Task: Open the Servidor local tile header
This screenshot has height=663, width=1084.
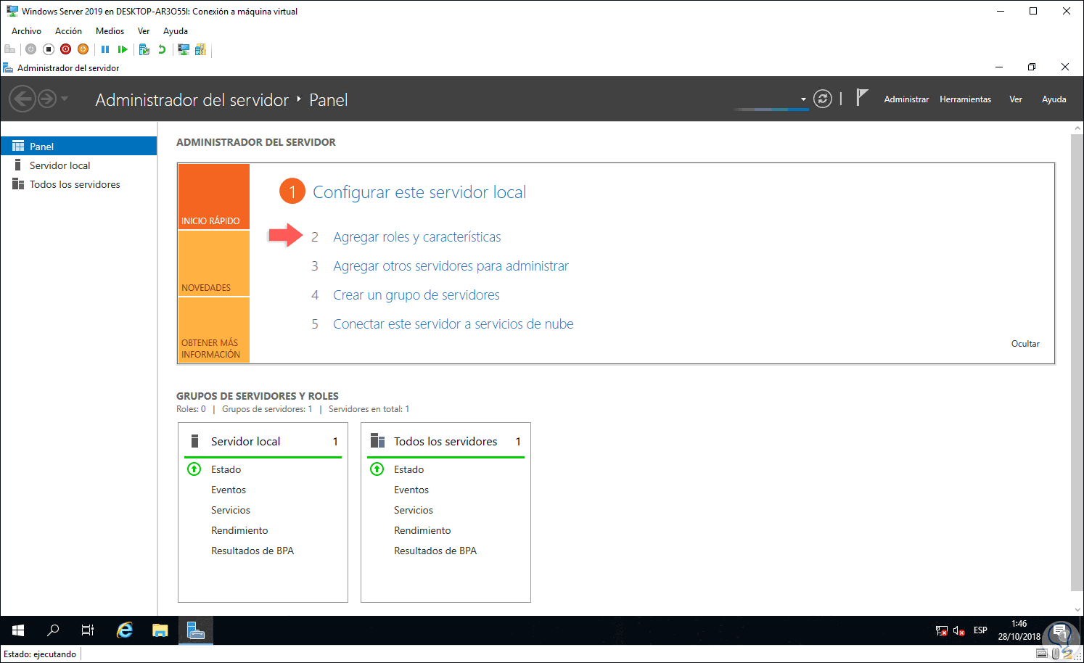Action: 263,441
